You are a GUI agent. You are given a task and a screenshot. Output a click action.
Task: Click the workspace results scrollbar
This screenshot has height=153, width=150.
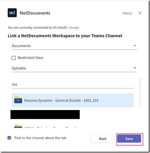(x=140, y=92)
